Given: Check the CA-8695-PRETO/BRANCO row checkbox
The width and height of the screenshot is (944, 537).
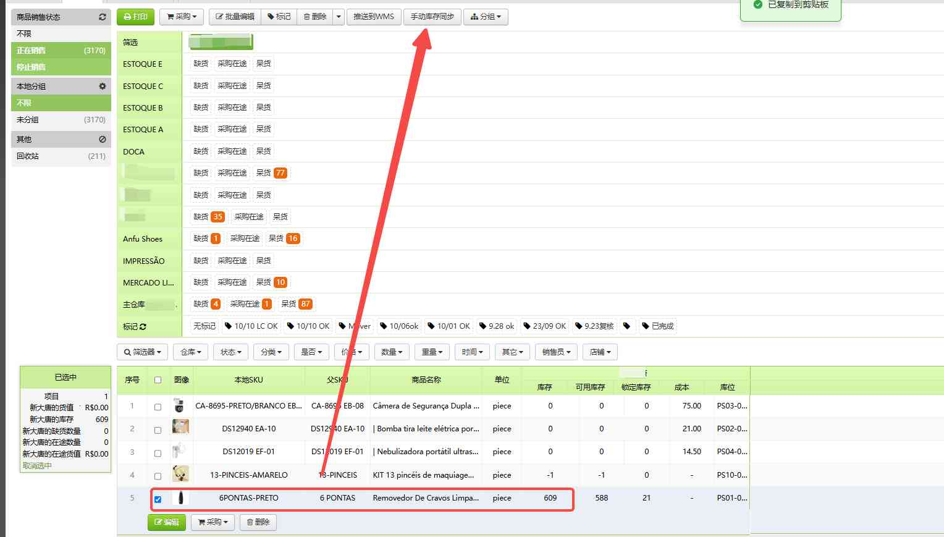Looking at the screenshot, I should point(158,407).
